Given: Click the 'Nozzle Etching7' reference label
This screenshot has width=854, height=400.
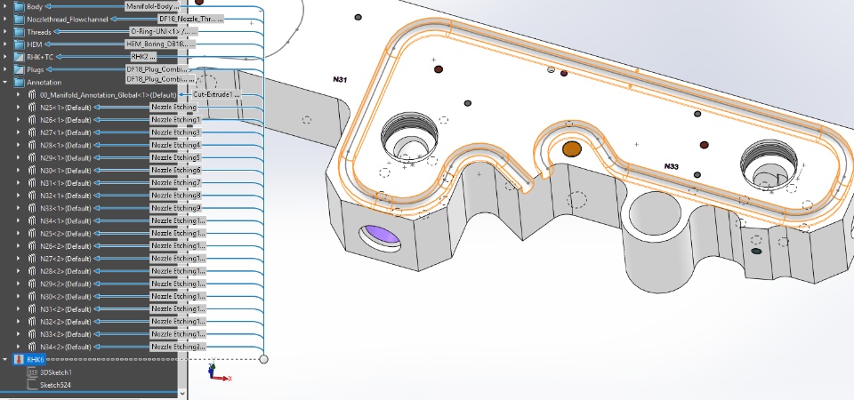Looking at the screenshot, I should (x=176, y=183).
